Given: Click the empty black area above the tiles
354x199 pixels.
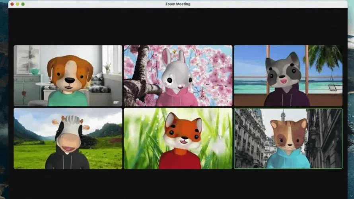Looking at the screenshot, I should tap(178, 26).
